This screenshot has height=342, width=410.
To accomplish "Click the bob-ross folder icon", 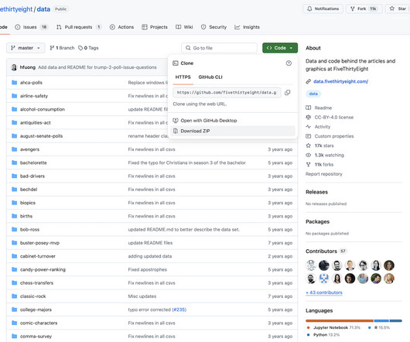I will point(15,229).
